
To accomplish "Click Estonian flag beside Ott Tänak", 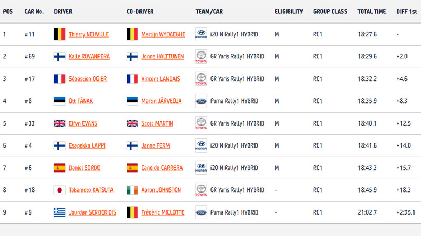I will pos(59,101).
